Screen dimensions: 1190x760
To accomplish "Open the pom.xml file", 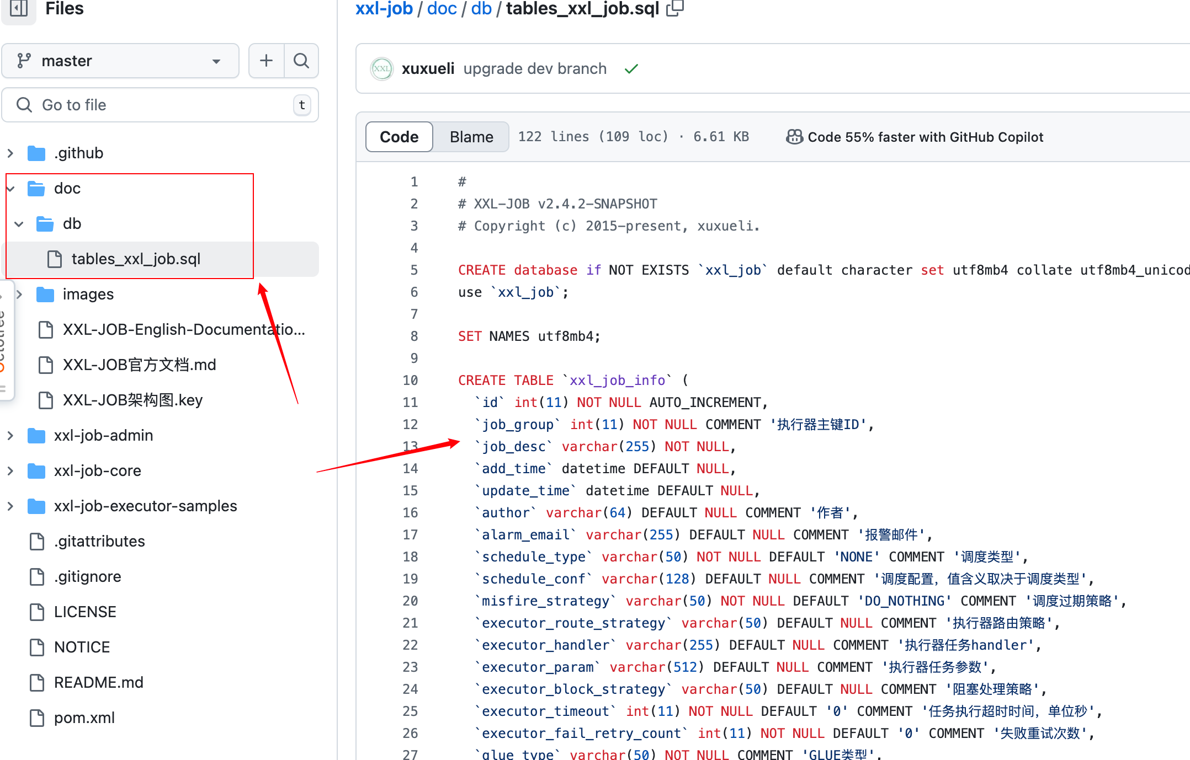I will 84,718.
